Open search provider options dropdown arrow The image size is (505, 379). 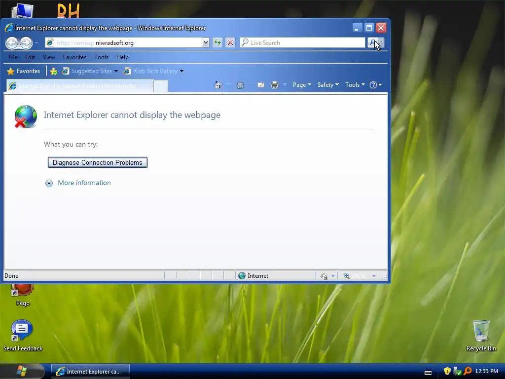pos(381,42)
